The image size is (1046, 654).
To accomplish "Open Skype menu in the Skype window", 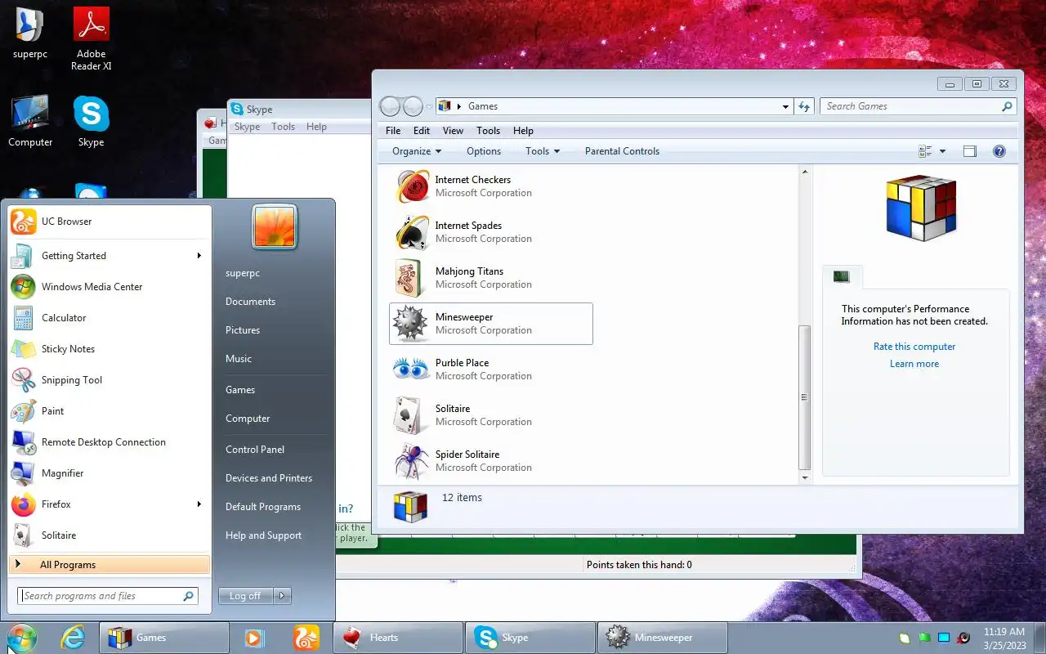I will [x=247, y=127].
